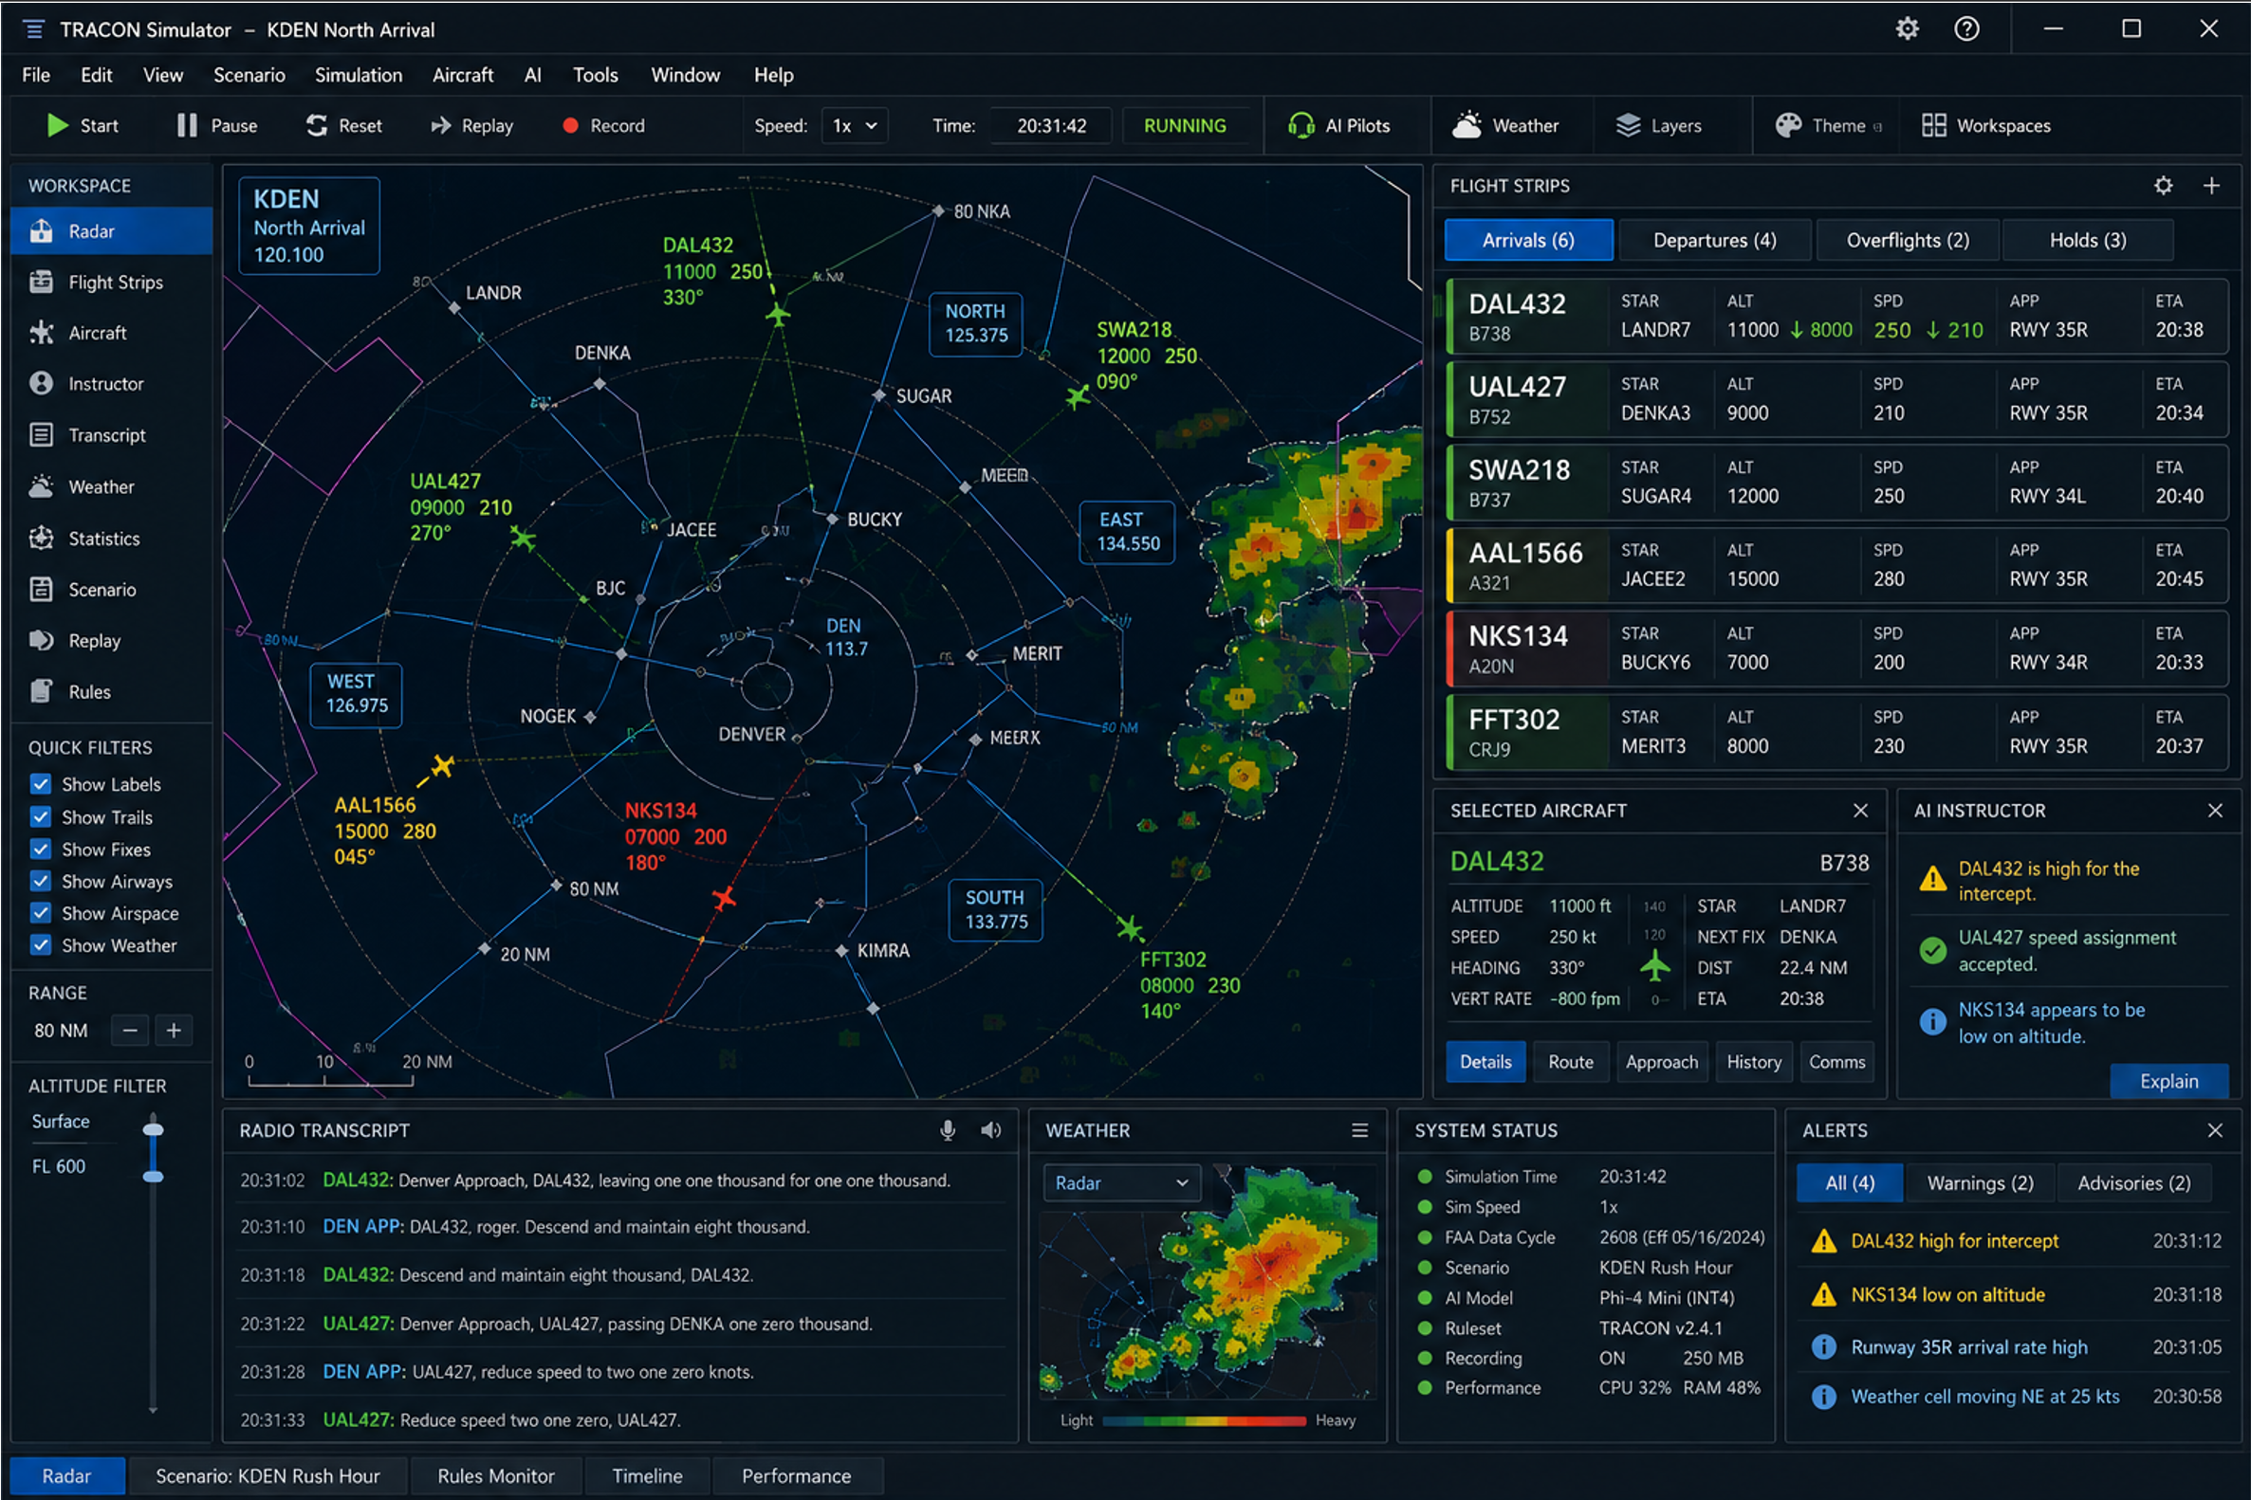The height and width of the screenshot is (1500, 2251).
Task: Toggle the Show Weather checkbox
Action: pyautogui.click(x=40, y=945)
